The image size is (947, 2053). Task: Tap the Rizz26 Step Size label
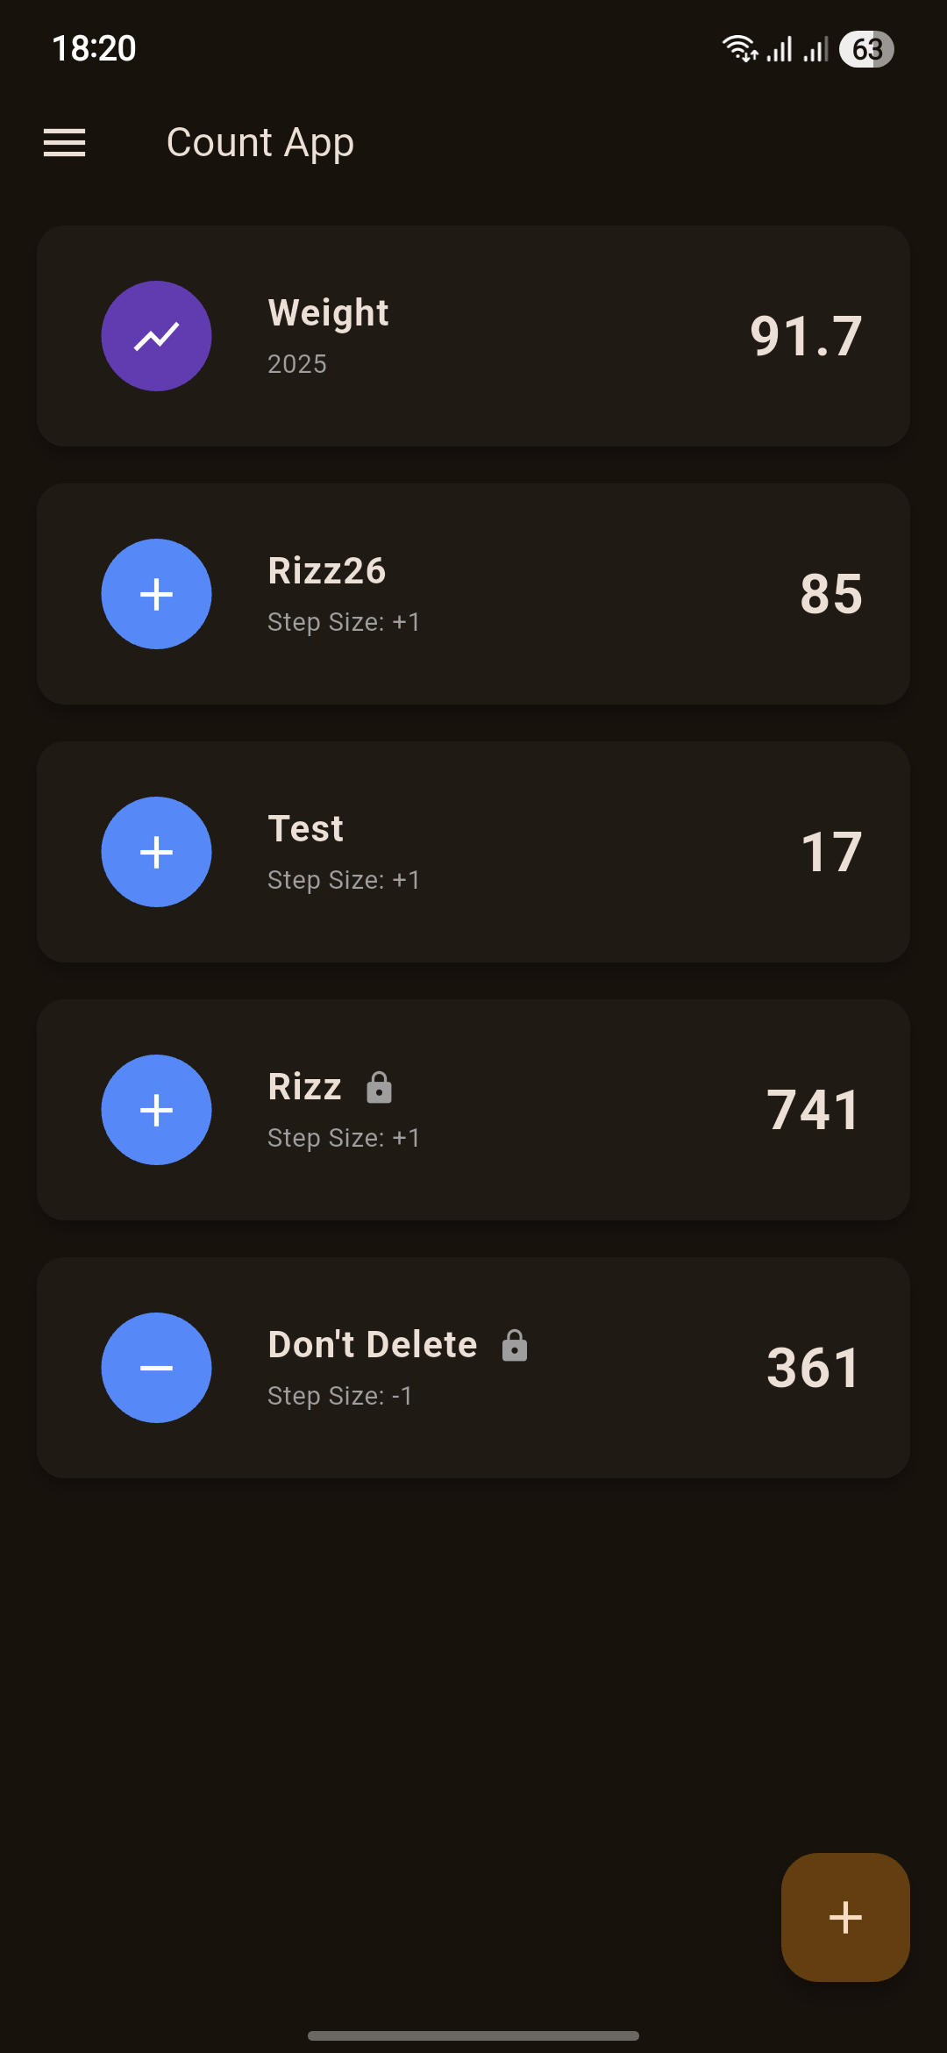[x=344, y=622]
